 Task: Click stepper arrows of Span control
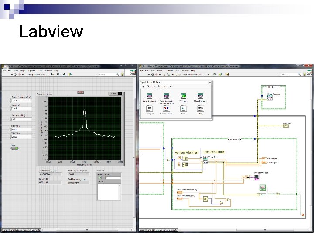pos(11,108)
